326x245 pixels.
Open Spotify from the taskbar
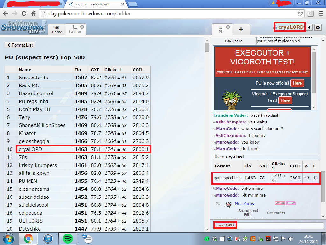67,238
